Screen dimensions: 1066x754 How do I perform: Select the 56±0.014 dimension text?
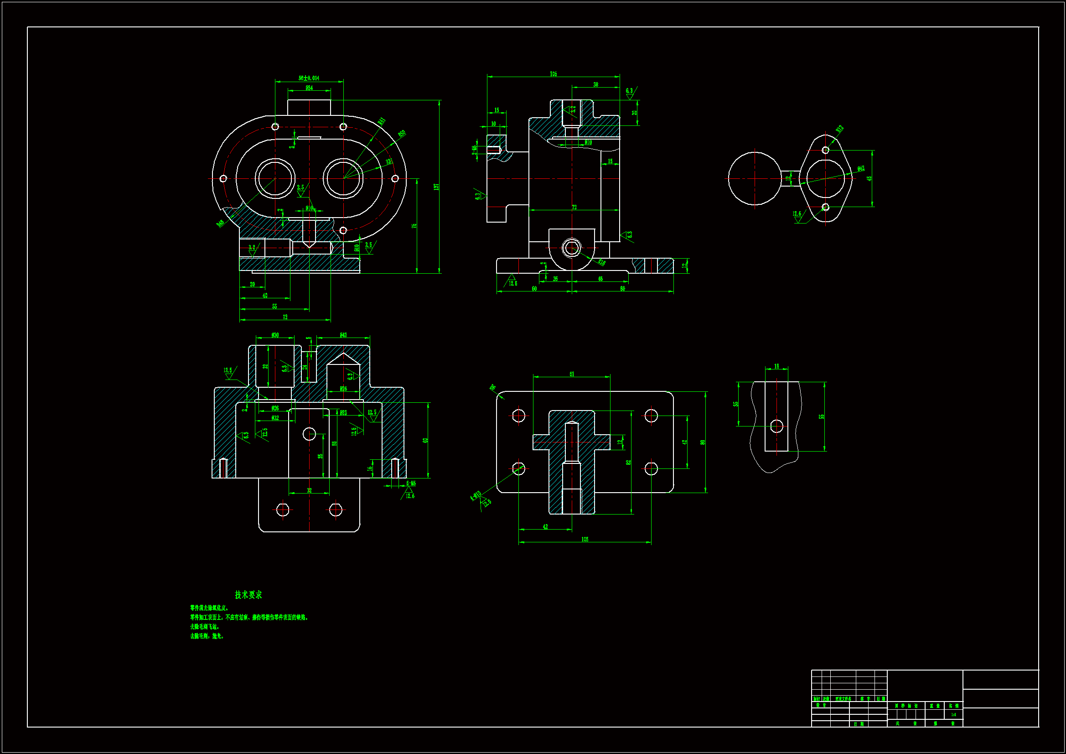(309, 78)
